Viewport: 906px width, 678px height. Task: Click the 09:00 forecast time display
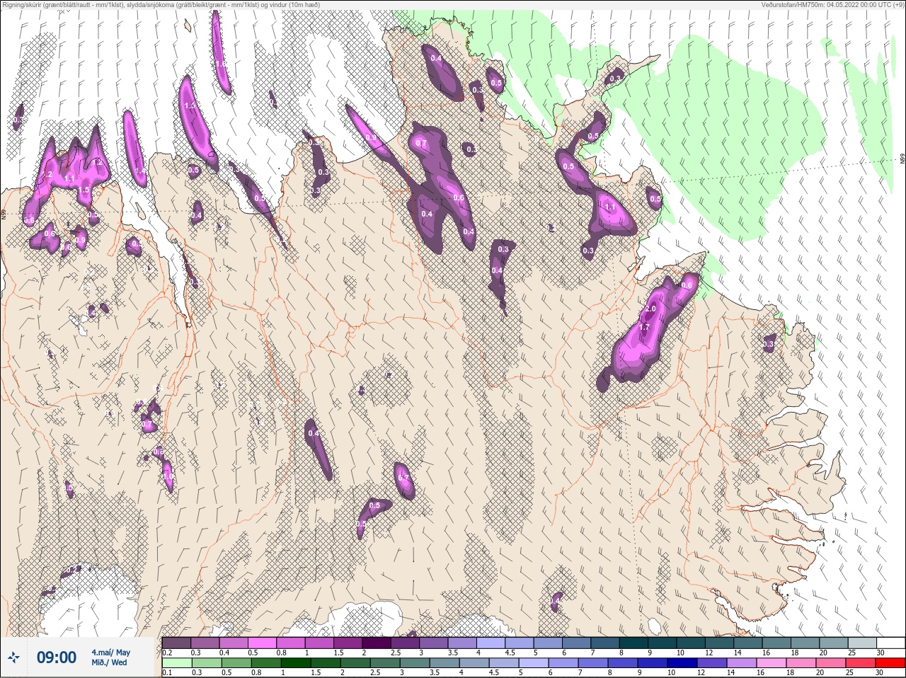57,657
